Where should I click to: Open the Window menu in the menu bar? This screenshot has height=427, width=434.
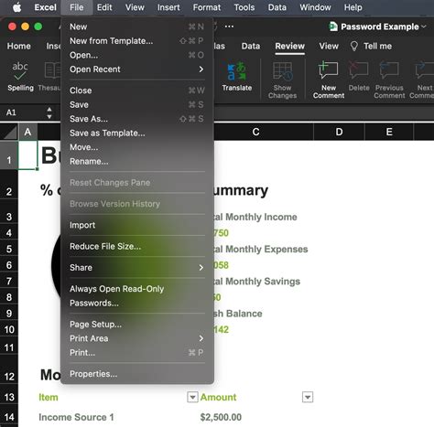click(315, 7)
